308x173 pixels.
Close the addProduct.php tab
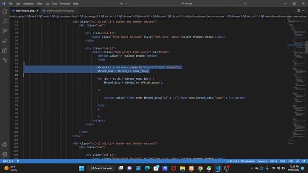[x=38, y=11]
